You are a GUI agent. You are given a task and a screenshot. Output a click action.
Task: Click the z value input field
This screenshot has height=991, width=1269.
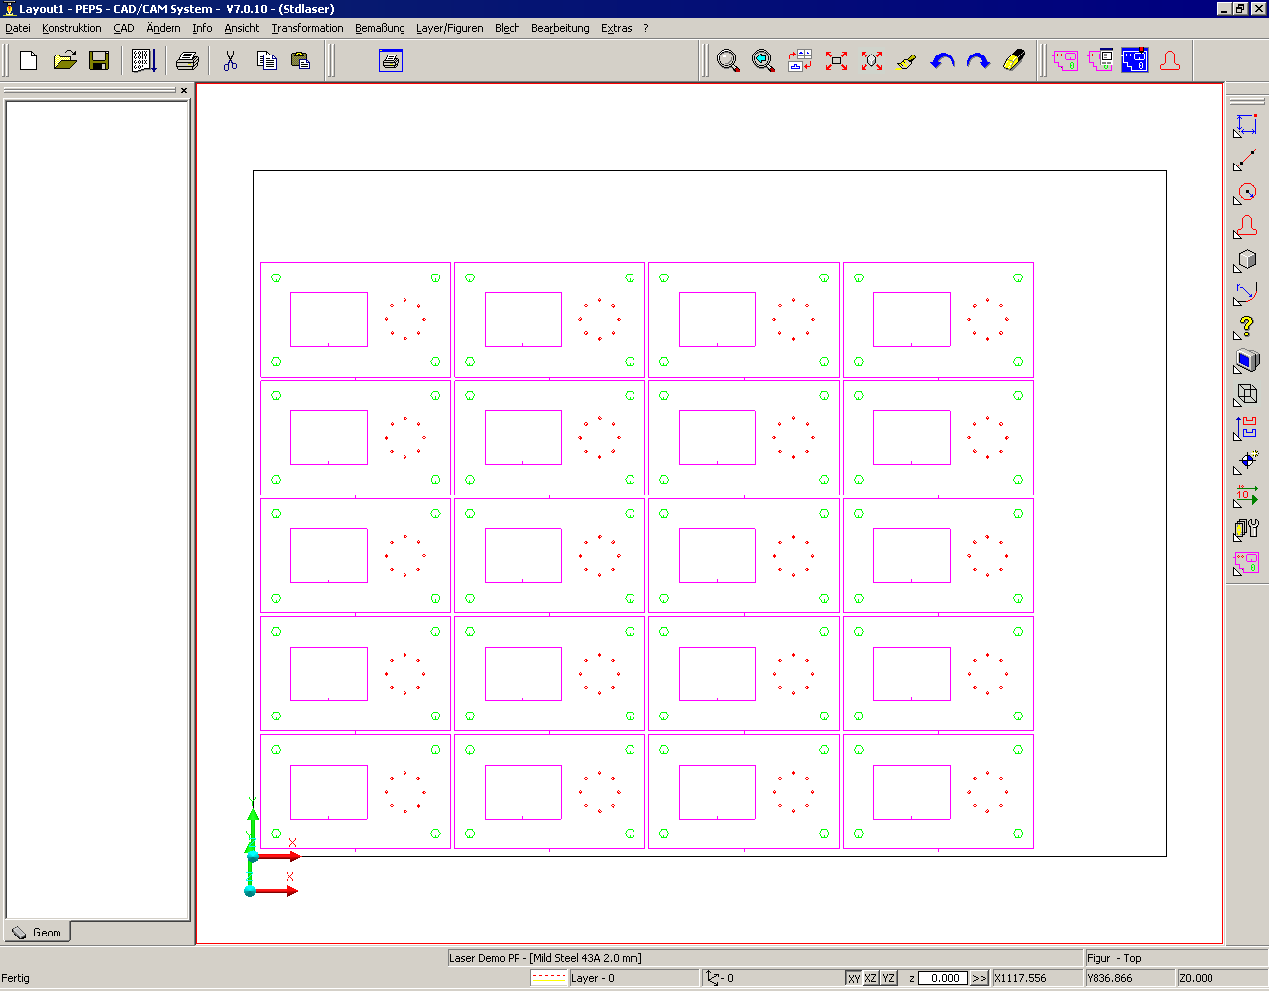coord(942,978)
